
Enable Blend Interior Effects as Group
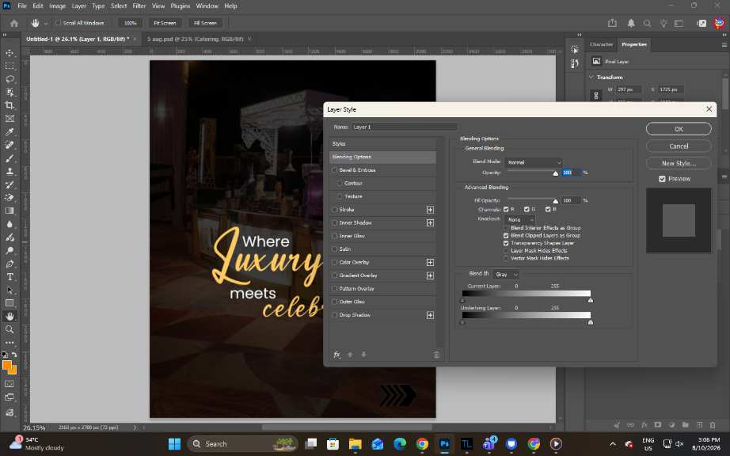pyautogui.click(x=506, y=228)
